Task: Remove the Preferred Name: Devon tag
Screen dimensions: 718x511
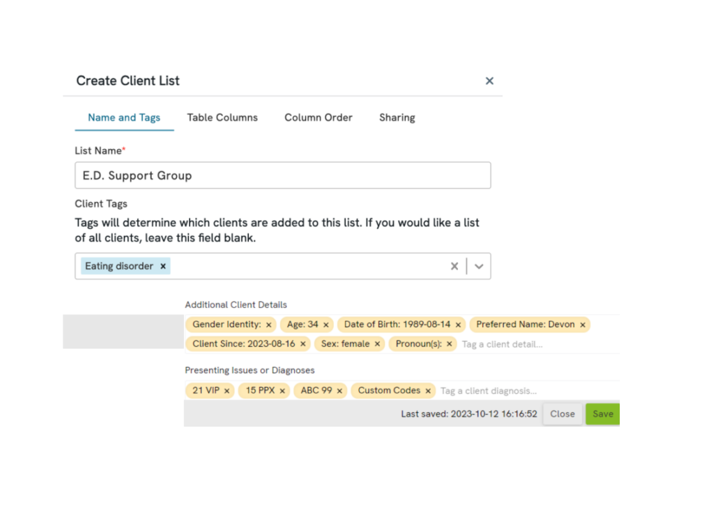Action: pos(583,324)
